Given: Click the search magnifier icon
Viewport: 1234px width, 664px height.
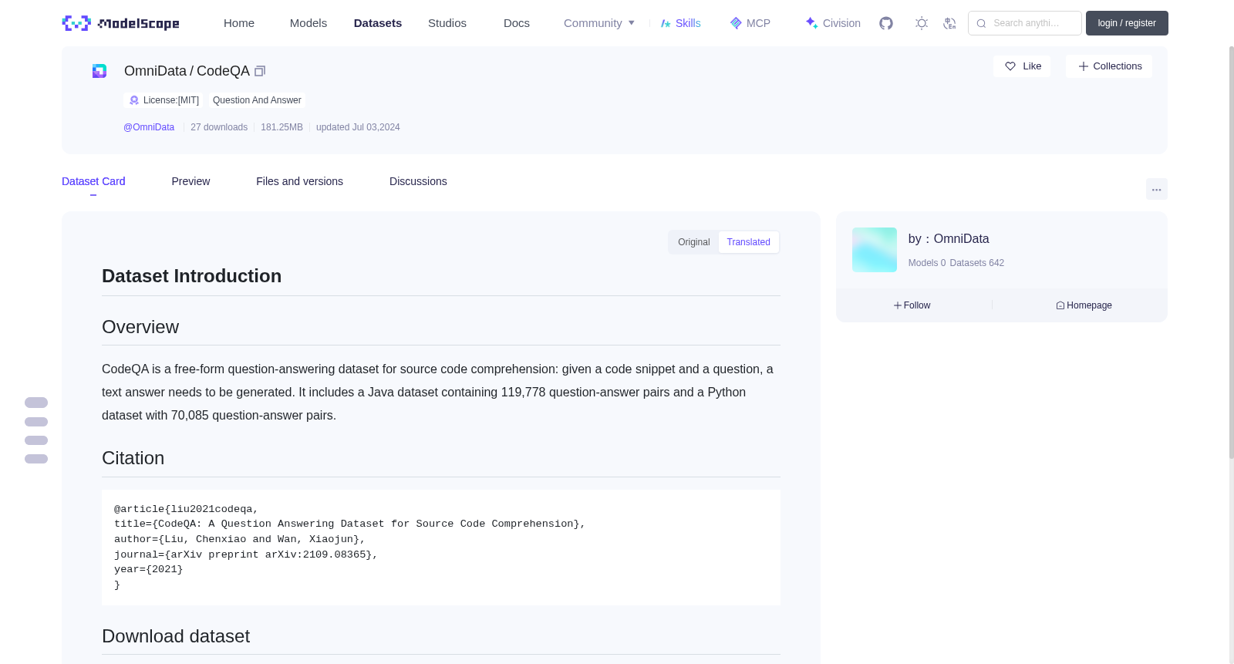Looking at the screenshot, I should pos(981,23).
